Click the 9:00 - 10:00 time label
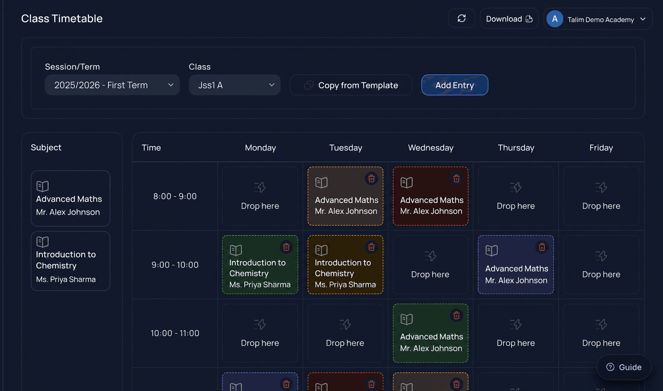 (x=175, y=265)
